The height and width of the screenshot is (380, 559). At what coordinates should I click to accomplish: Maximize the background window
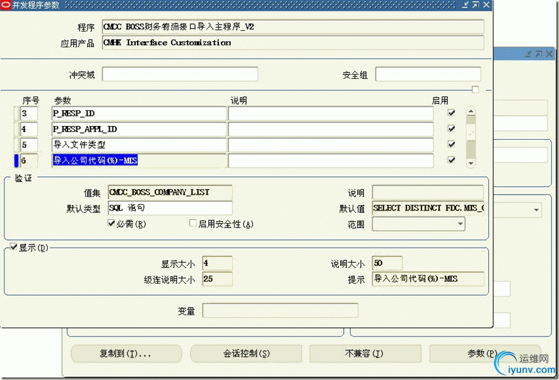pyautogui.click(x=539, y=54)
